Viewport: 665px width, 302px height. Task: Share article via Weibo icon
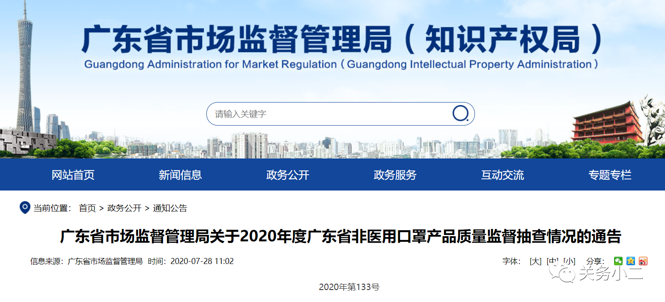pyautogui.click(x=643, y=261)
